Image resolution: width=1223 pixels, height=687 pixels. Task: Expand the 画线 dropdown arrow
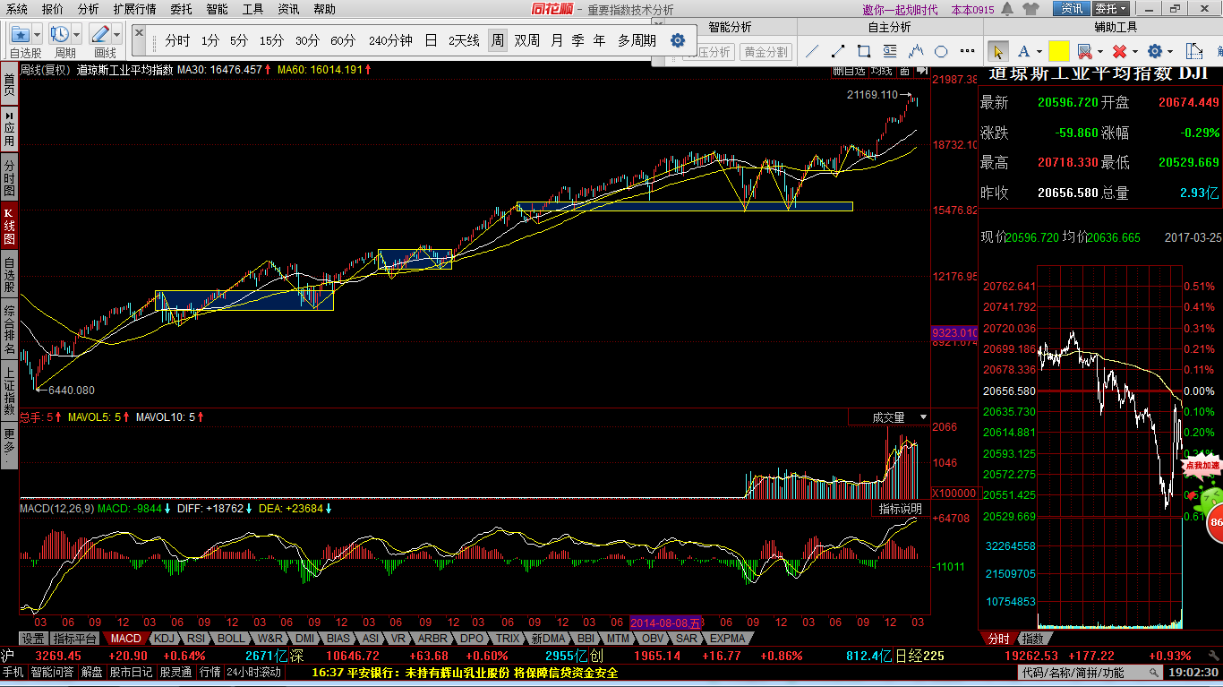[117, 35]
